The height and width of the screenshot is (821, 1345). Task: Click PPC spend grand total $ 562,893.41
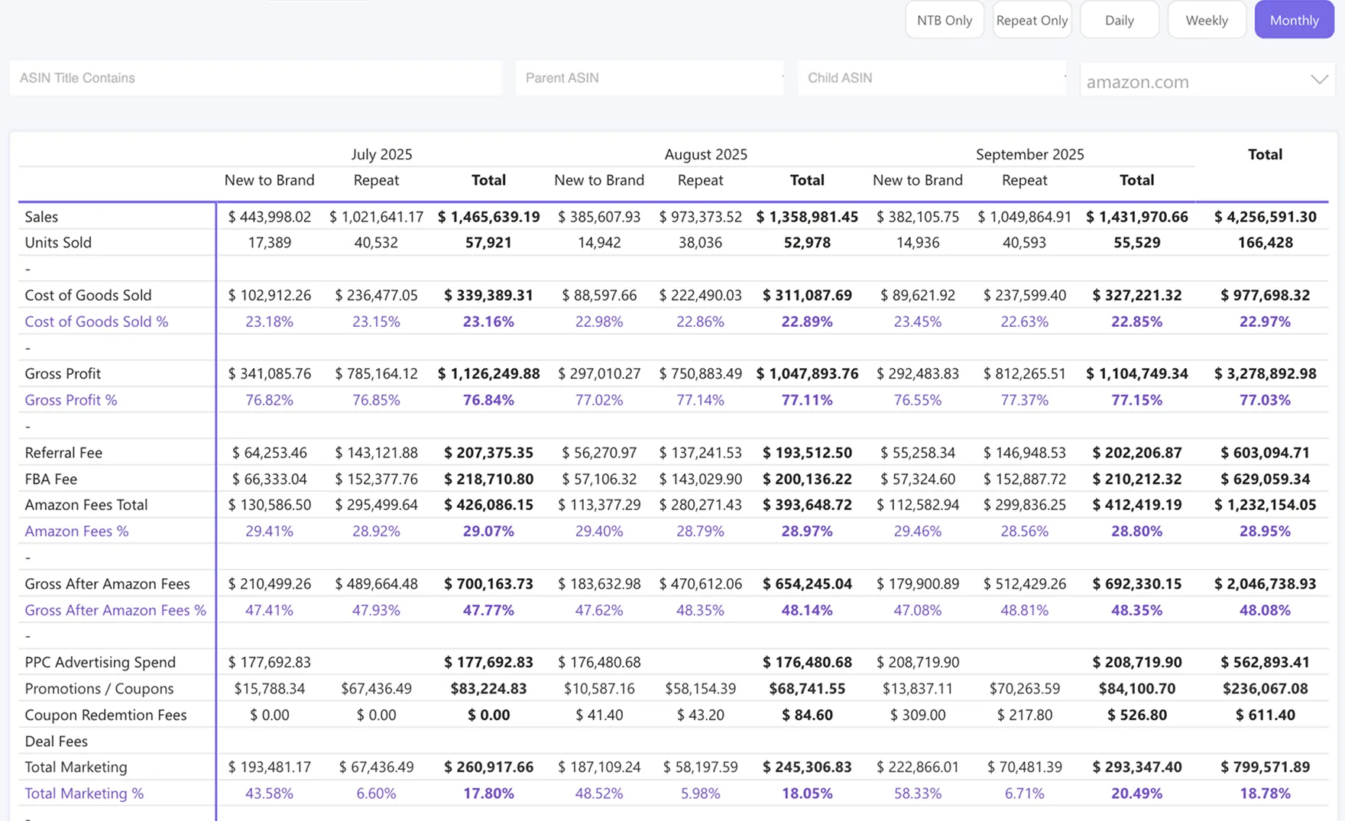(x=1265, y=662)
